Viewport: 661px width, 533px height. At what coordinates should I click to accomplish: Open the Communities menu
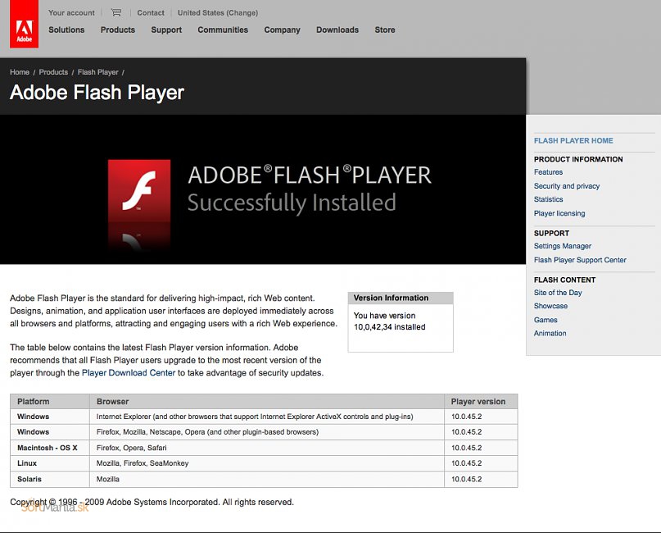coord(223,30)
